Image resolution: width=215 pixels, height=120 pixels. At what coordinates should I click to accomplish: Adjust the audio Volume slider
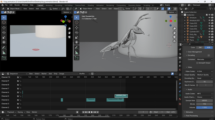click(204, 107)
